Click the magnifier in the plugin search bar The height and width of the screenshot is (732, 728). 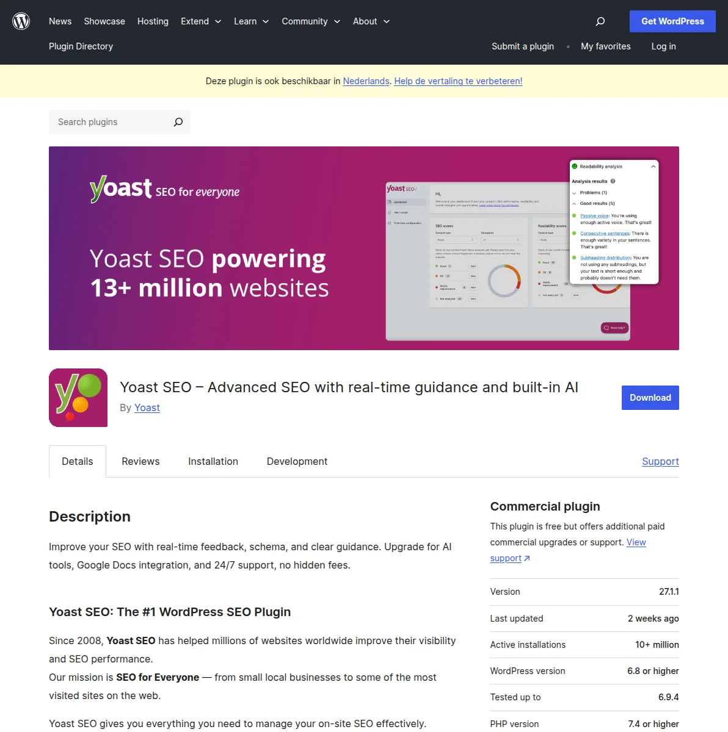click(178, 122)
